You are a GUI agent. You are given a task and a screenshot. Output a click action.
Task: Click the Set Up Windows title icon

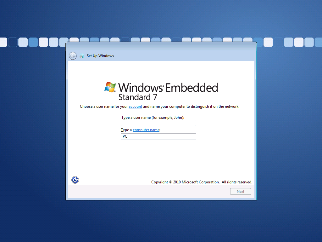coord(81,56)
